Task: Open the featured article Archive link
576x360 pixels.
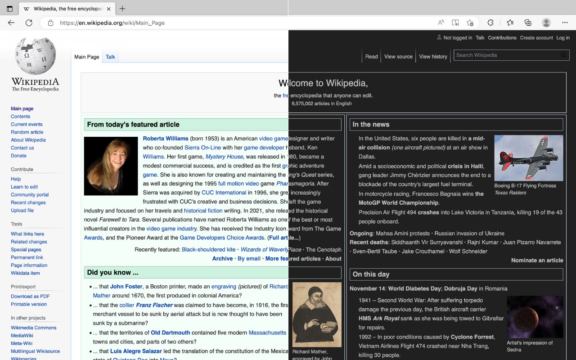Action: point(223,259)
